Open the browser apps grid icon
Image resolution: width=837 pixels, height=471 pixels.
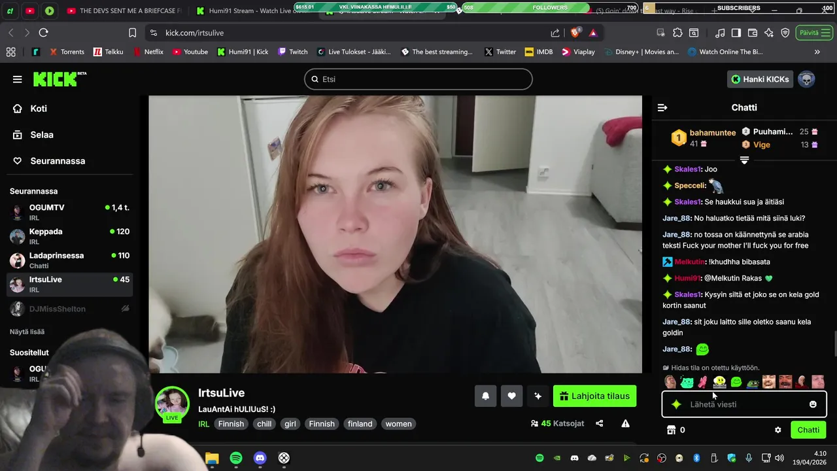tap(10, 52)
